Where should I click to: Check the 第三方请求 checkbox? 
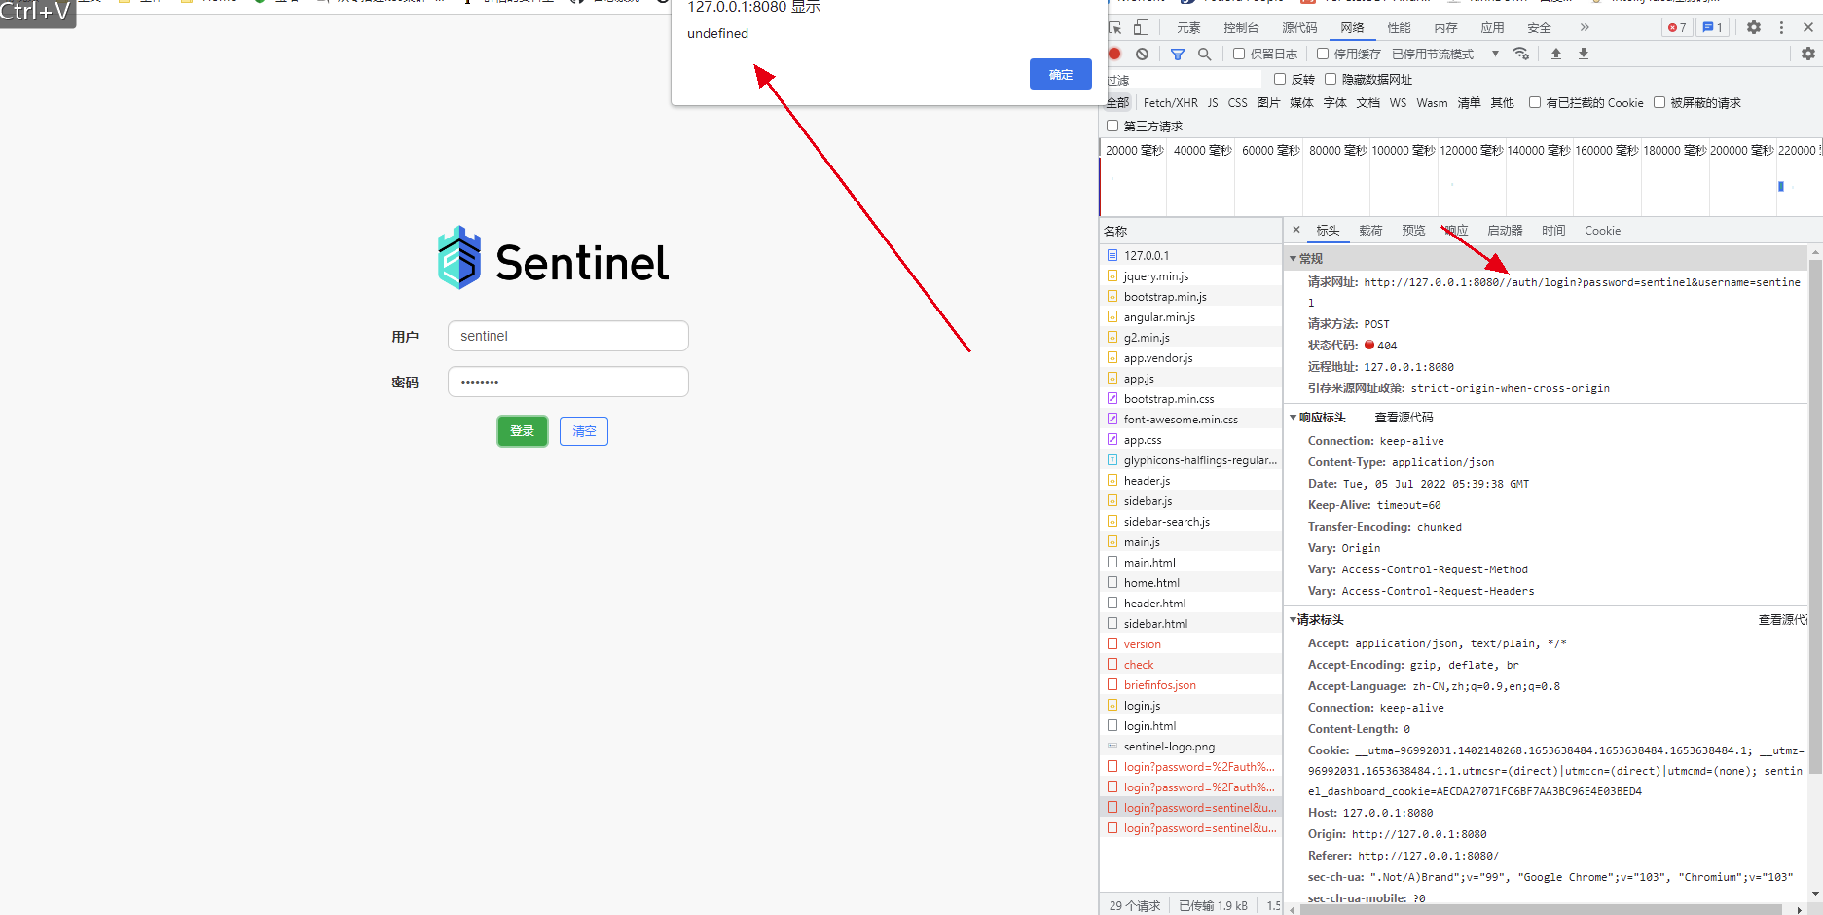[1112, 126]
